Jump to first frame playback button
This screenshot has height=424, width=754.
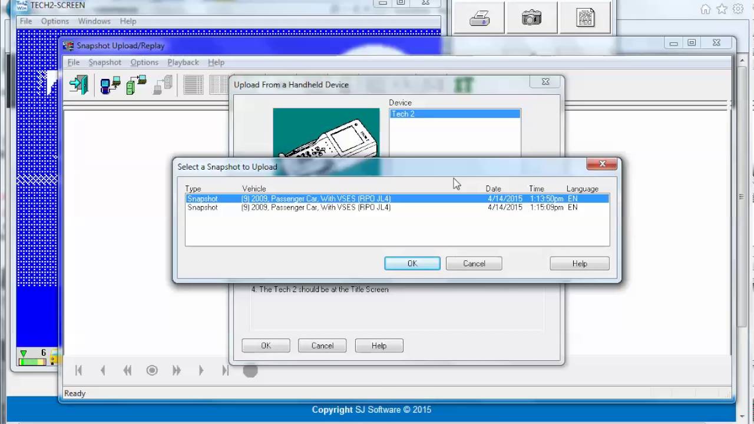pyautogui.click(x=78, y=370)
